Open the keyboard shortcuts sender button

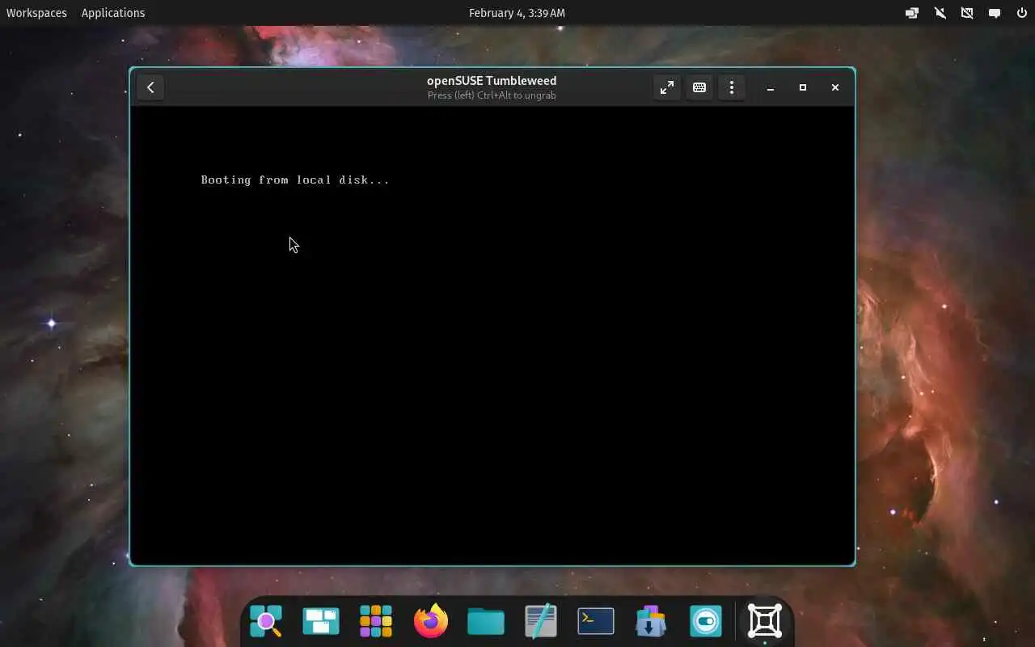tap(699, 87)
